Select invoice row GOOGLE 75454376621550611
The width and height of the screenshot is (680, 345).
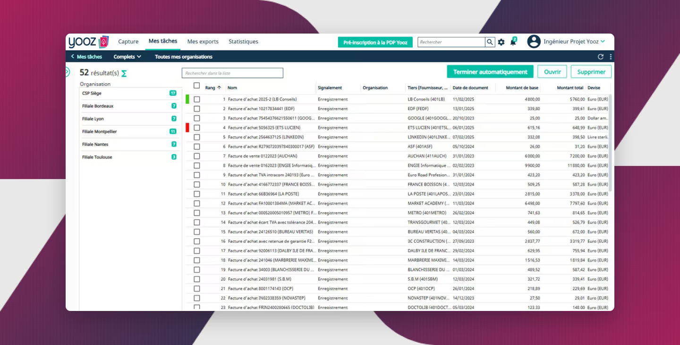tap(397, 118)
